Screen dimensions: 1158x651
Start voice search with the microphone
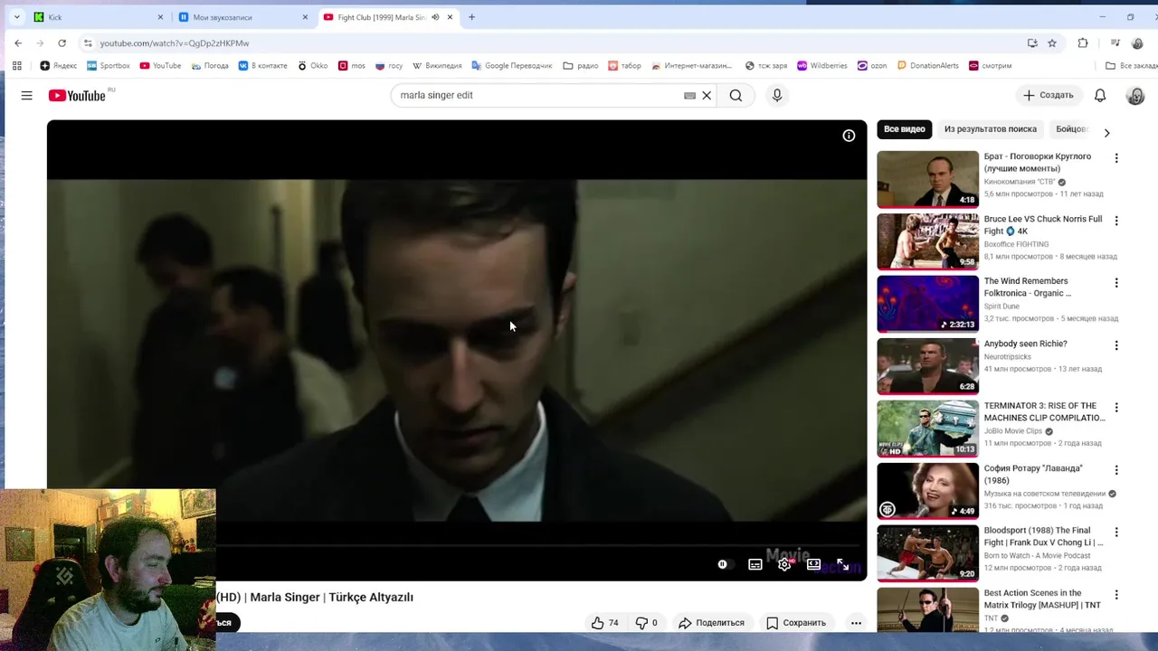(x=776, y=95)
